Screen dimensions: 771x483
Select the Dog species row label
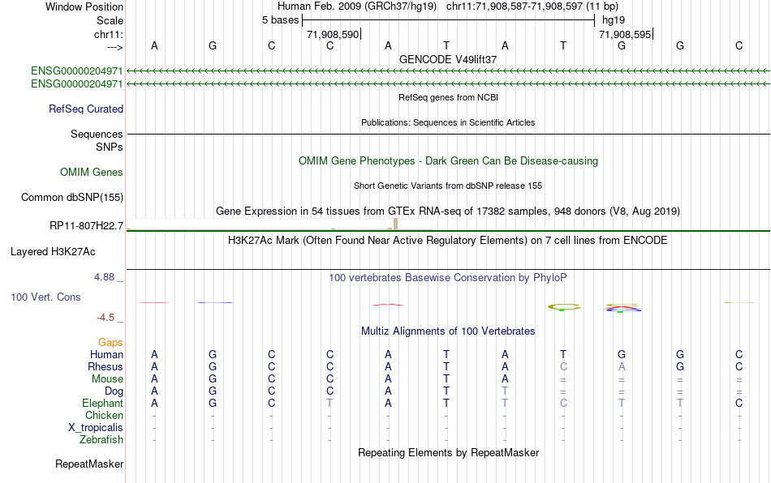[114, 391]
